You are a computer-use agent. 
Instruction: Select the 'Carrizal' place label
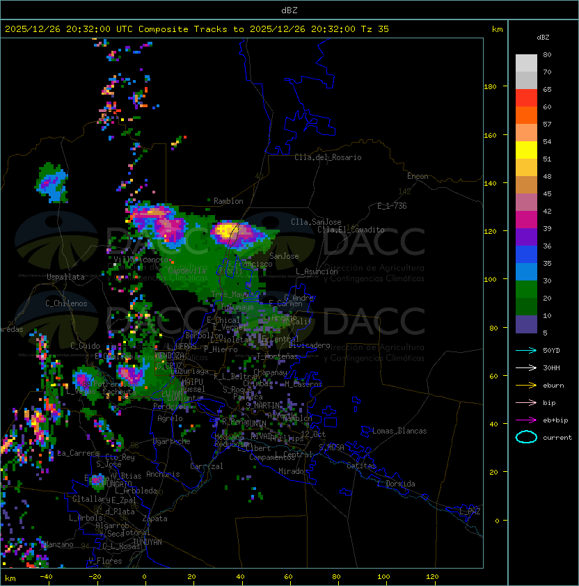(207, 466)
